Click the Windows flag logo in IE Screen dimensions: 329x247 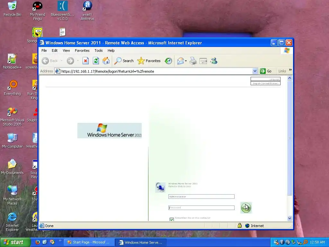(287, 50)
